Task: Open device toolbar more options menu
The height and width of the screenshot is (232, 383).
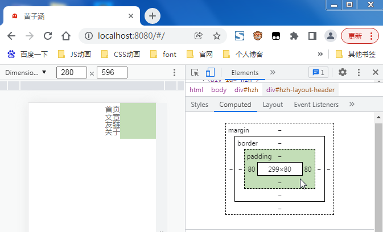Action: [x=174, y=72]
